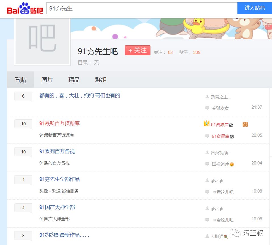This screenshot has width=272, height=245.
Task: Click person icon beside gfyzqh in 91夯先生全部作品 row
Action: point(207,180)
